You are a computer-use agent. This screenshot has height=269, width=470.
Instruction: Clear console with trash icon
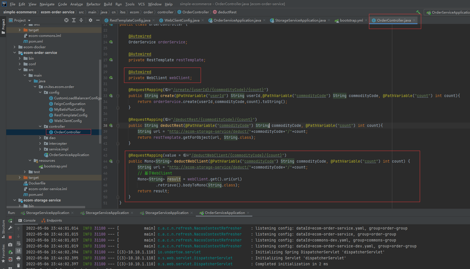click(18, 266)
